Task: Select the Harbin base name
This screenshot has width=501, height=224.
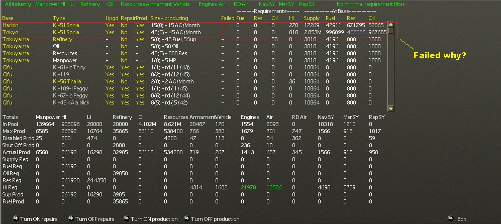Action: coord(10,25)
